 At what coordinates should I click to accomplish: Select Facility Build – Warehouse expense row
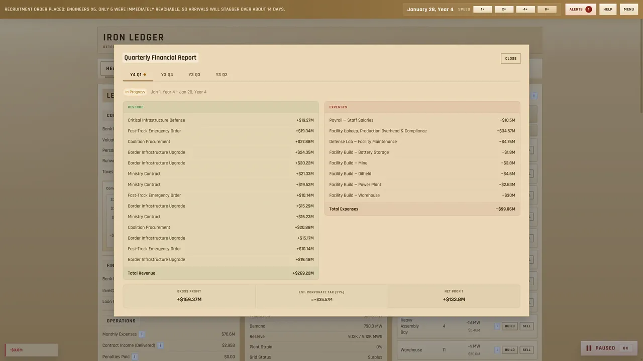422,196
